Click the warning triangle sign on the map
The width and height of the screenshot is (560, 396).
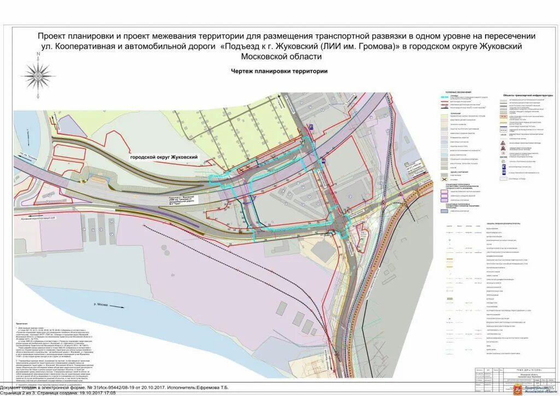[401, 194]
